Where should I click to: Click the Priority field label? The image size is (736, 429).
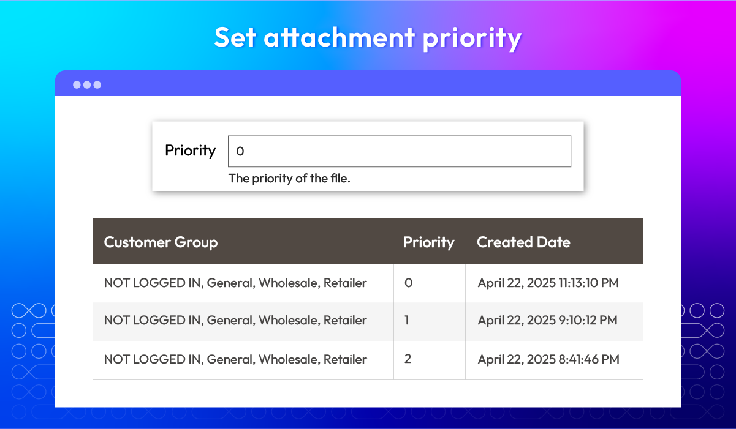tap(191, 151)
